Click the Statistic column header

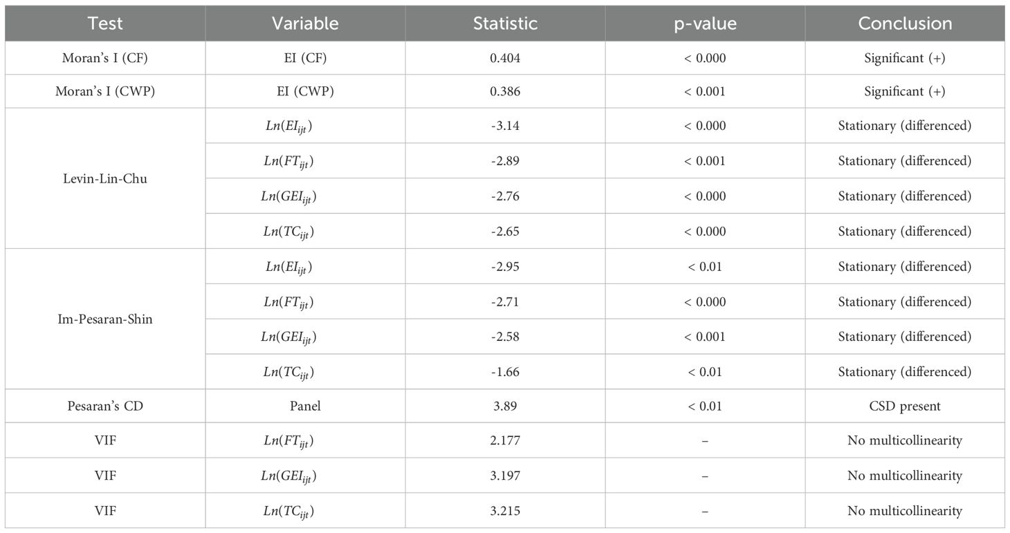505,24
